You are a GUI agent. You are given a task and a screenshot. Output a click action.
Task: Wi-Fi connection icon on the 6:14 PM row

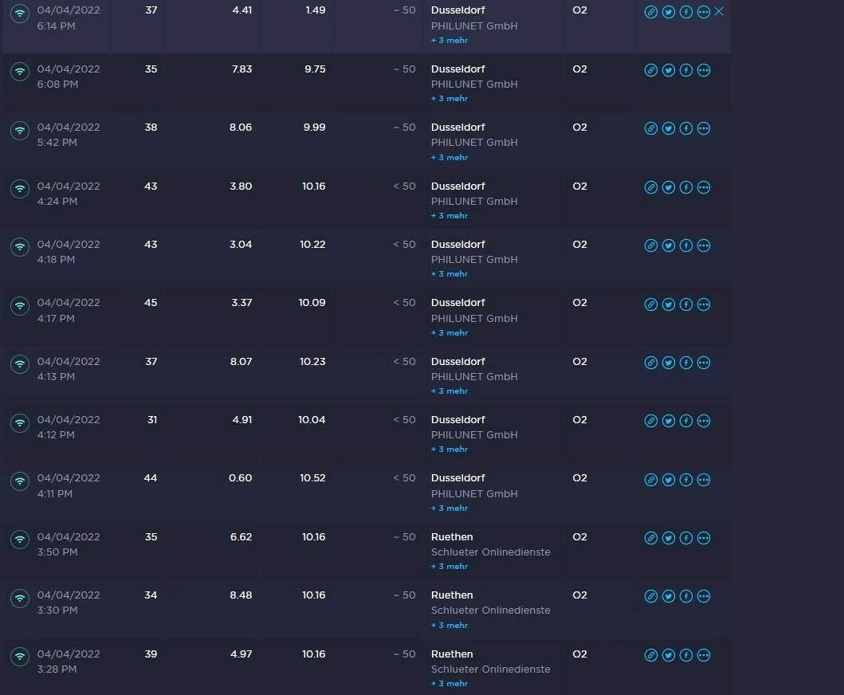coord(20,13)
